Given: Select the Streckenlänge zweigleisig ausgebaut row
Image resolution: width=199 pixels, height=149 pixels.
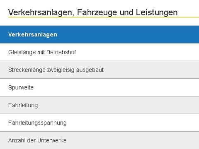Looking at the screenshot, I should coord(99,70).
